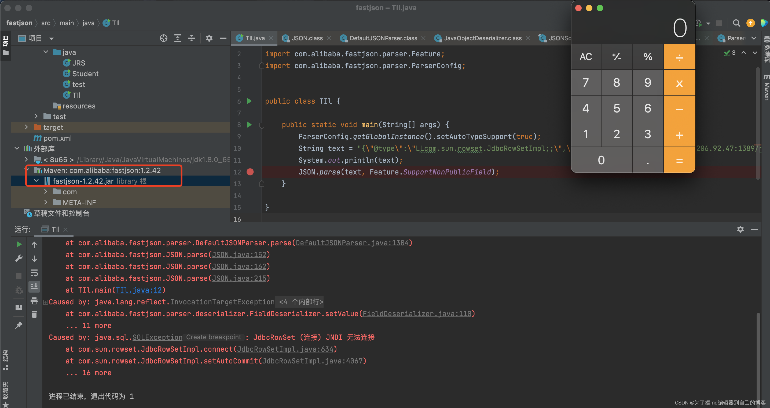
Task: Switch to JSON.class editor tab
Action: [x=307, y=38]
